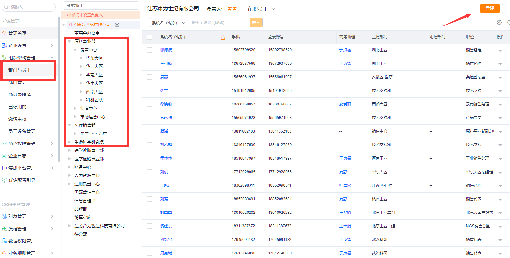The width and height of the screenshot is (510, 258).
Task: Open action arrow for row 18518617997
Action: 500,159
